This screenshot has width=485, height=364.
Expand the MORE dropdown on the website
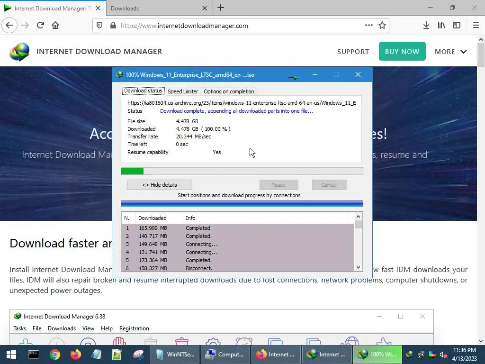pos(451,52)
